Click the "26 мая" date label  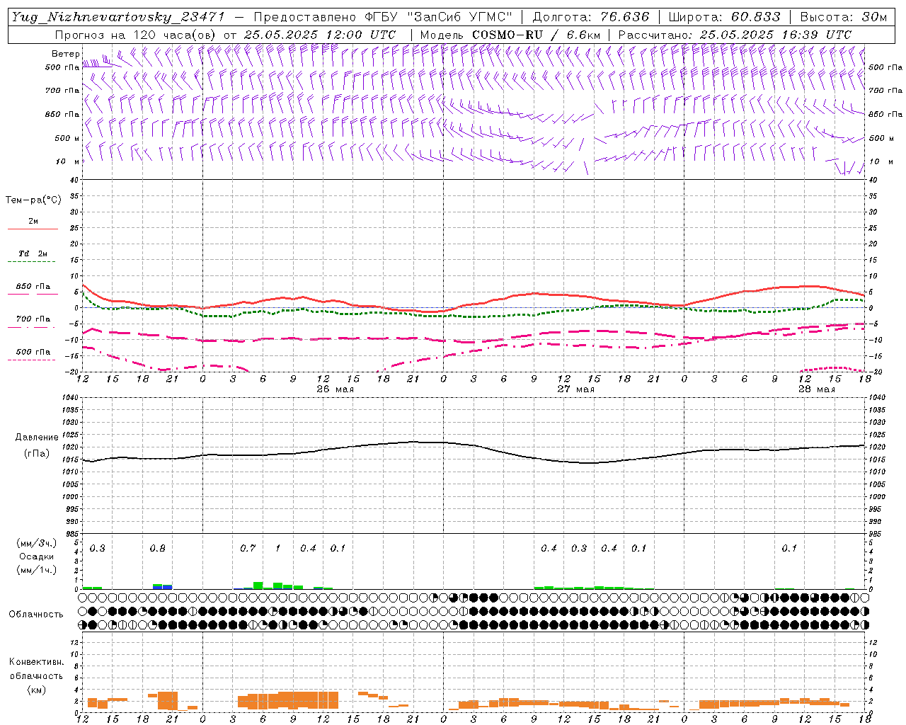[x=336, y=389]
